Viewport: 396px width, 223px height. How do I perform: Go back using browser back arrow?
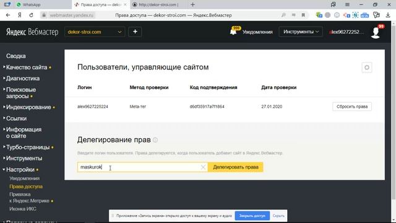point(8,15)
